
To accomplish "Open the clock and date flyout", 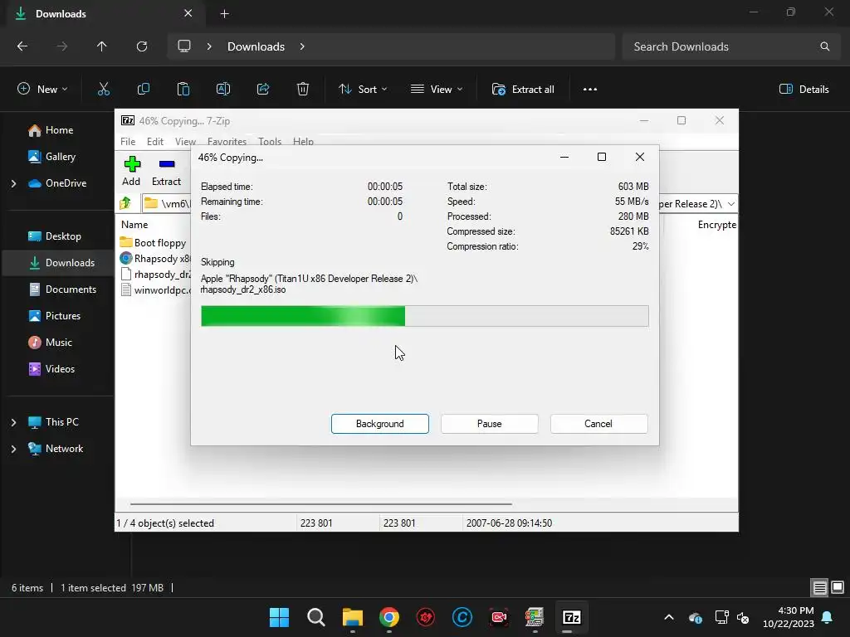I will point(789,617).
